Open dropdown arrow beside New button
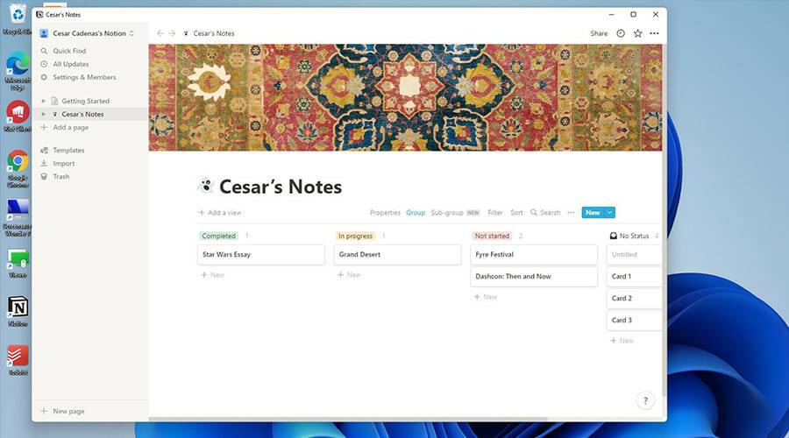 coord(609,213)
